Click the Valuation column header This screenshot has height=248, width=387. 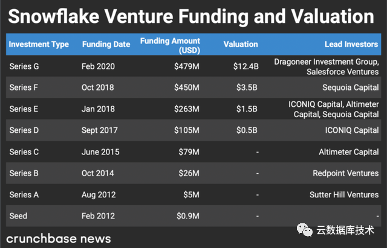241,45
